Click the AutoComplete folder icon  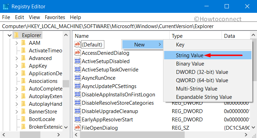coord(23,89)
